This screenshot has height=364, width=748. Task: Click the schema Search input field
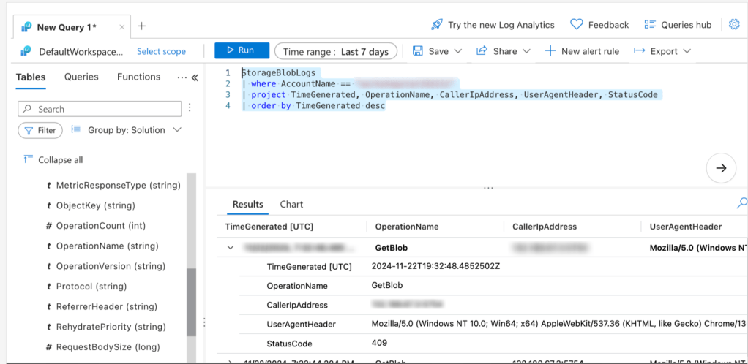click(x=100, y=109)
